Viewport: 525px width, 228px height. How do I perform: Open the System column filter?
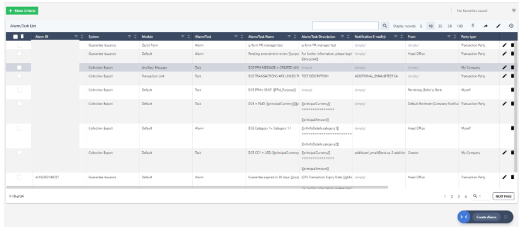(130, 37)
